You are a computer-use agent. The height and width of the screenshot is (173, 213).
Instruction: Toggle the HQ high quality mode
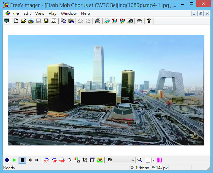[x=159, y=160]
